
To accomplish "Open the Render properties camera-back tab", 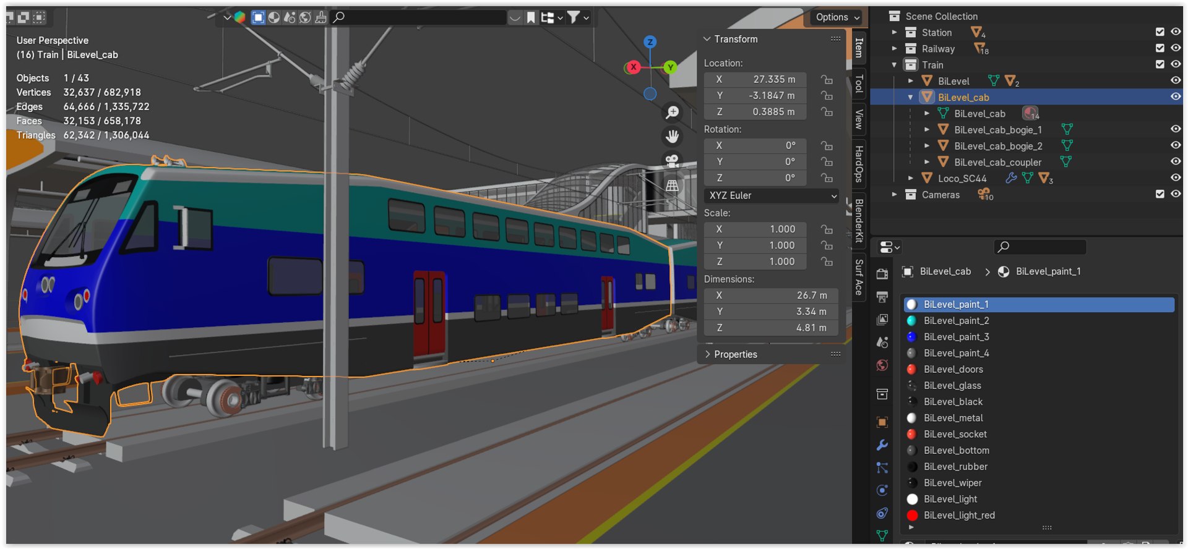I will 882,274.
